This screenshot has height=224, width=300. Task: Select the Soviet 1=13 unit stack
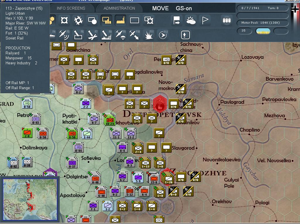145,163
